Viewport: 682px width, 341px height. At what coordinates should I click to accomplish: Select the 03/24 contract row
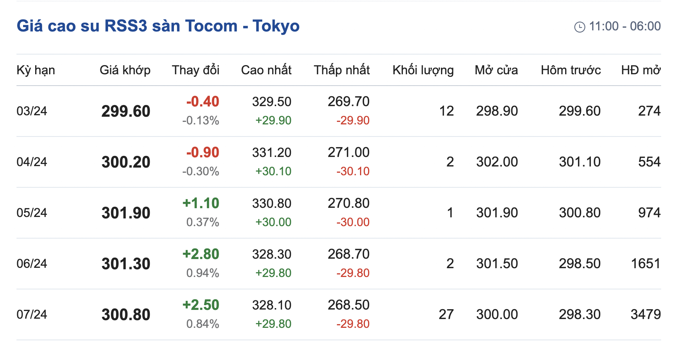[32, 111]
